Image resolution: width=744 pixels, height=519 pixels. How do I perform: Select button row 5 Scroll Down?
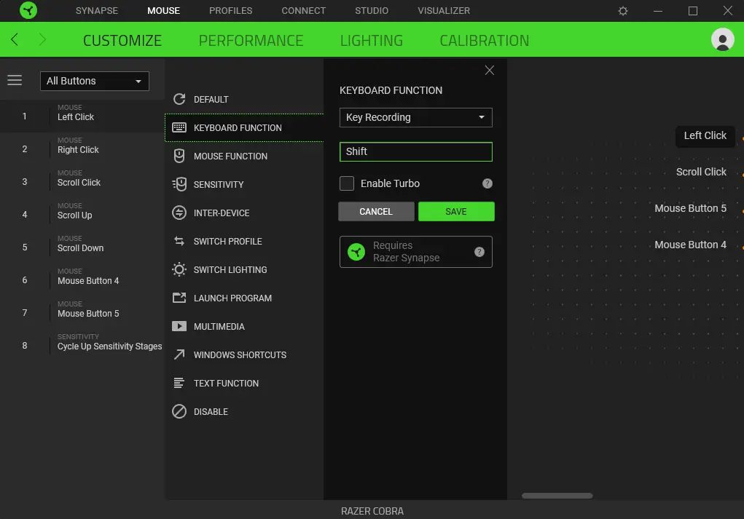[82, 247]
